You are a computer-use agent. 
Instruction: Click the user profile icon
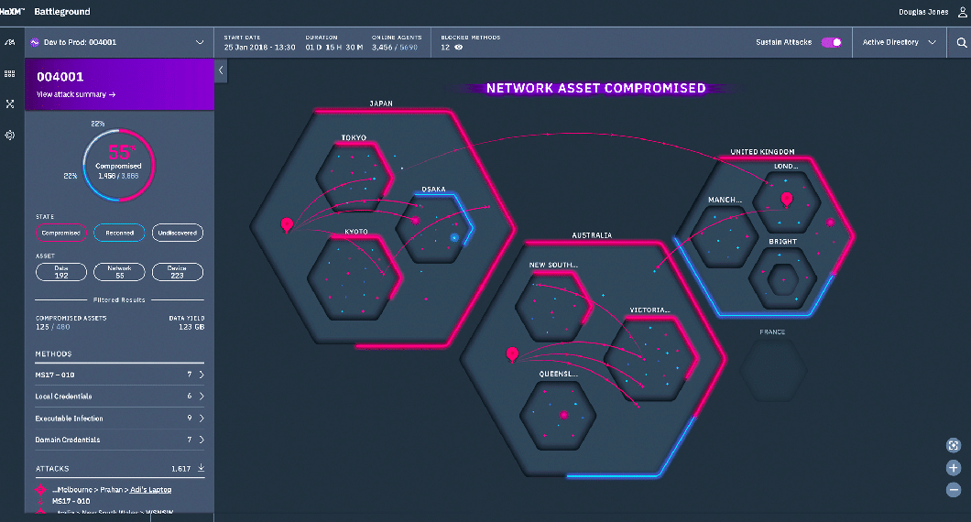click(x=963, y=12)
